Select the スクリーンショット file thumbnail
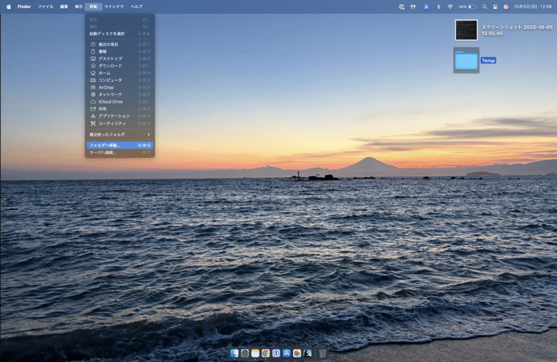 click(x=466, y=30)
